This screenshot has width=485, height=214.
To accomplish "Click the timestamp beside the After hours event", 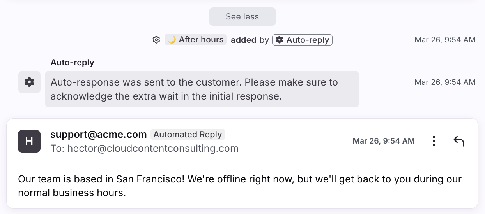I will [445, 40].
